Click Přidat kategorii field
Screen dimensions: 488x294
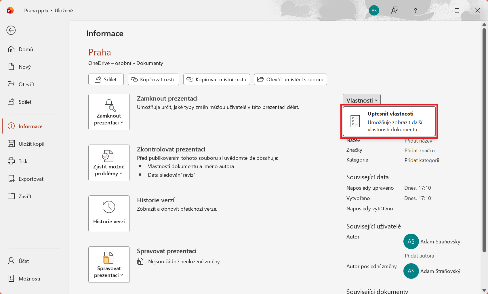click(x=422, y=160)
